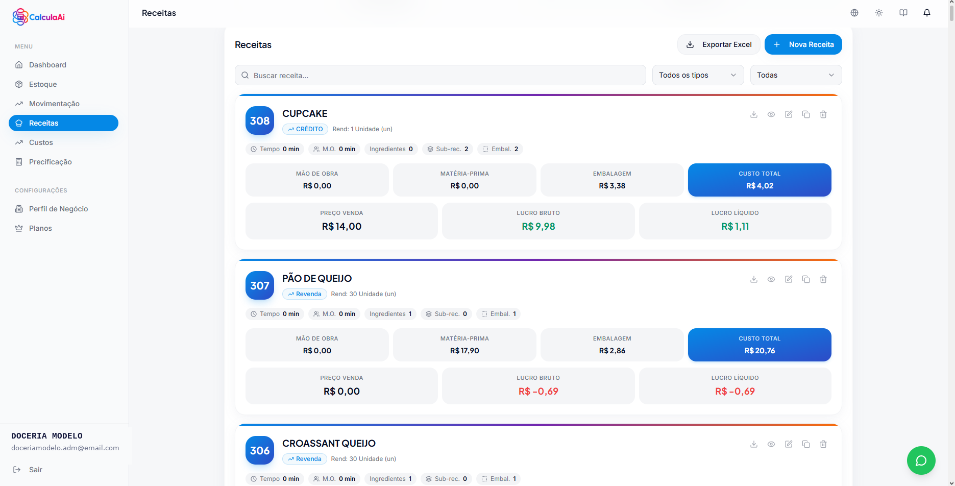
Task: Duplicate the CUPCAKE recipe
Action: pos(806,114)
